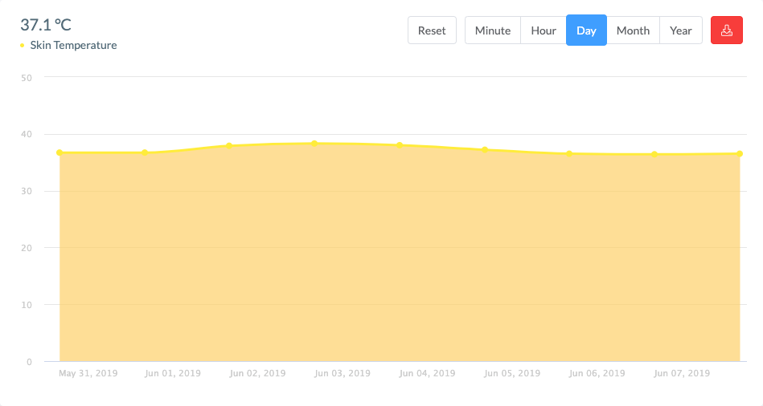Click the Jun 02, 2019 data point
This screenshot has width=763, height=406.
[x=229, y=145]
